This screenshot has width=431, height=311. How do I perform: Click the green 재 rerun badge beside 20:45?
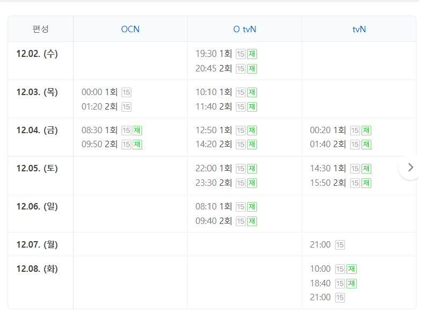[252, 69]
